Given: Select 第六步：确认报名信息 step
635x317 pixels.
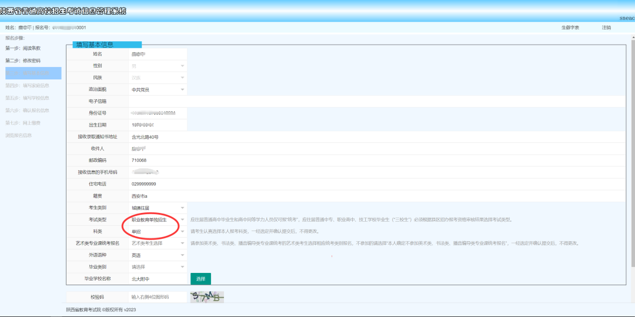Looking at the screenshot, I should [x=28, y=110].
